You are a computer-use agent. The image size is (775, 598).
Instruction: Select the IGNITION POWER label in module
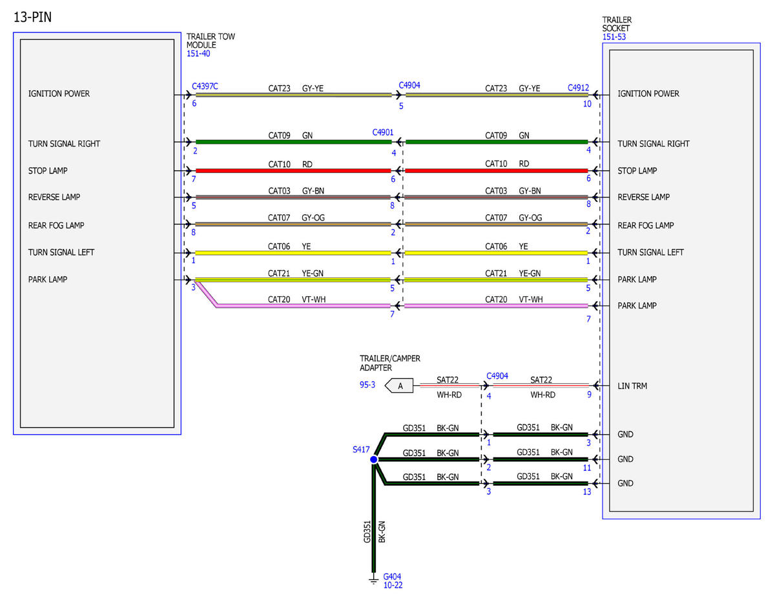click(x=59, y=94)
